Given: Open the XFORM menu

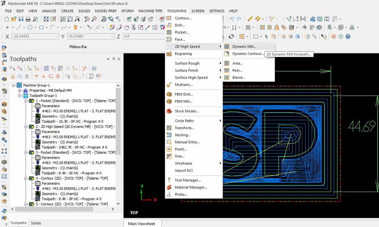Looking at the screenshot, I should point(127,11).
